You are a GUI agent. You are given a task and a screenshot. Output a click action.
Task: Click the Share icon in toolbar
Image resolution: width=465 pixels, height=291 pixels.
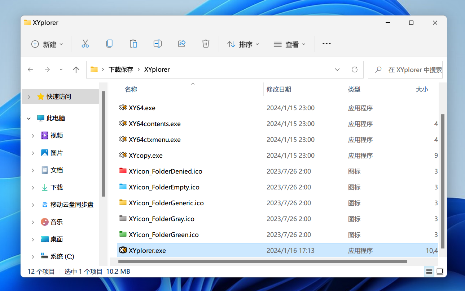click(x=181, y=44)
